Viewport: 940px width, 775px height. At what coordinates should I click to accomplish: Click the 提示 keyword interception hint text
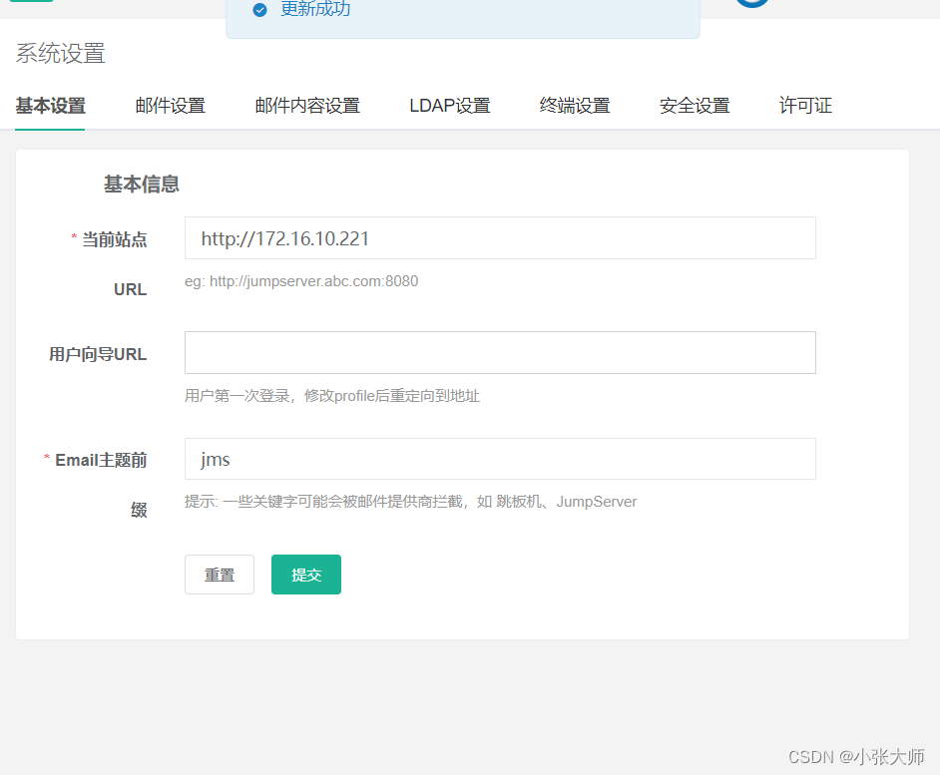click(x=411, y=502)
